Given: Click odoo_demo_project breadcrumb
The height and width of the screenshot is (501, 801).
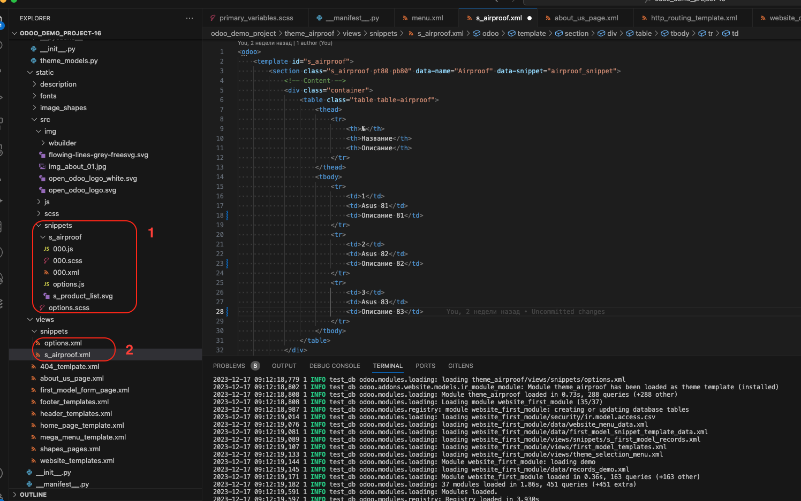Looking at the screenshot, I should 243,33.
